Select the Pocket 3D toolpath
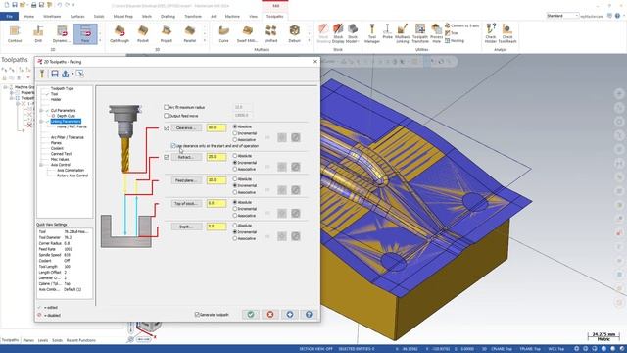The image size is (627, 353). coord(143,33)
